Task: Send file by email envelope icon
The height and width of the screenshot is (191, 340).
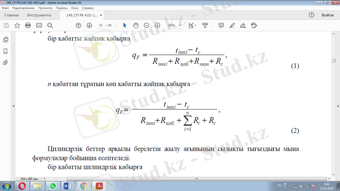Action: 39,25
